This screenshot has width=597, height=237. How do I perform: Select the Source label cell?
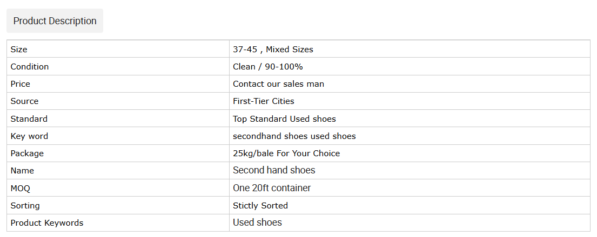click(118, 101)
